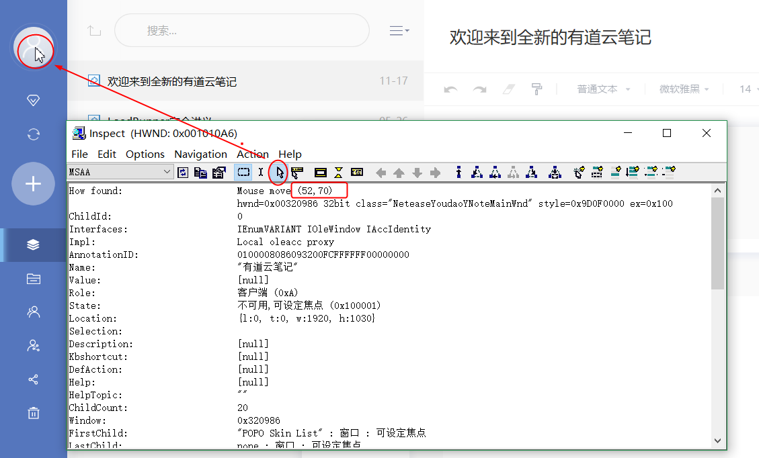Open the Help menu in Inspect

290,154
